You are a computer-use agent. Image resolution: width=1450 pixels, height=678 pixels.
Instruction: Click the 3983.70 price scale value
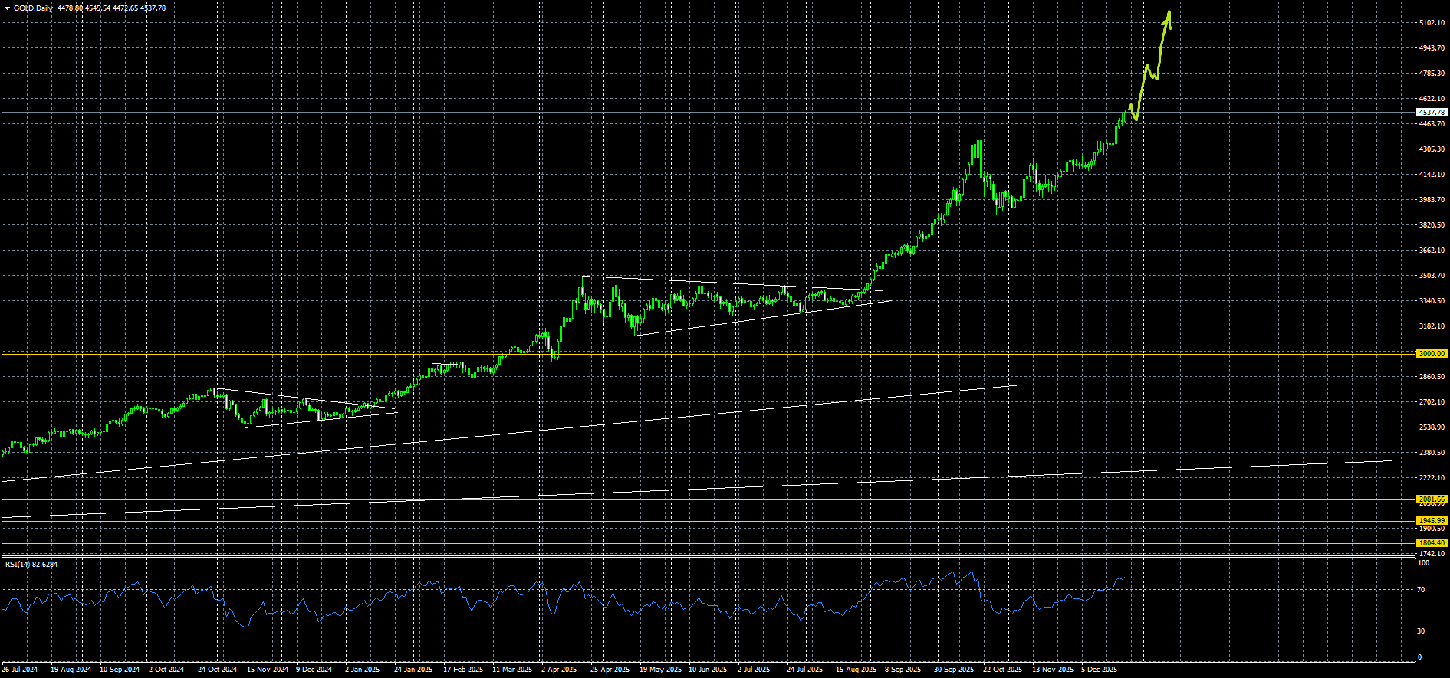[x=1432, y=200]
